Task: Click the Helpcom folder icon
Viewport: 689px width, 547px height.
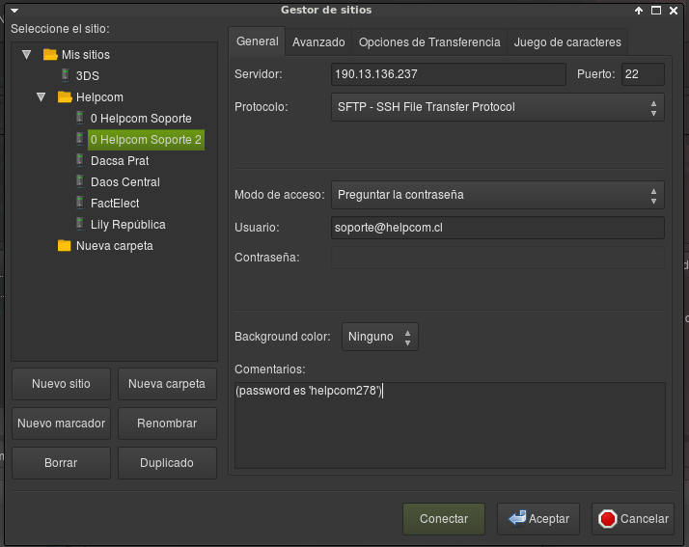Action: 65,97
